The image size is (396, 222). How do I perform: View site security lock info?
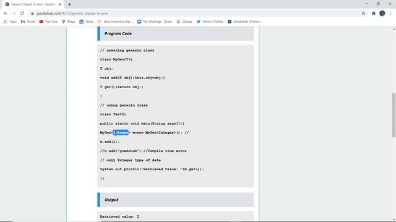tap(32, 14)
